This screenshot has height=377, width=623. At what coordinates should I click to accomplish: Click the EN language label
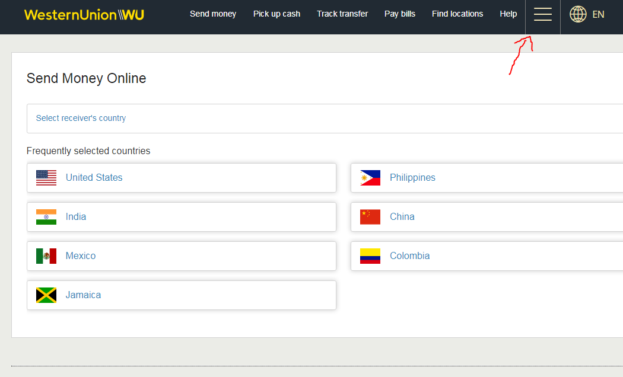[x=598, y=15]
